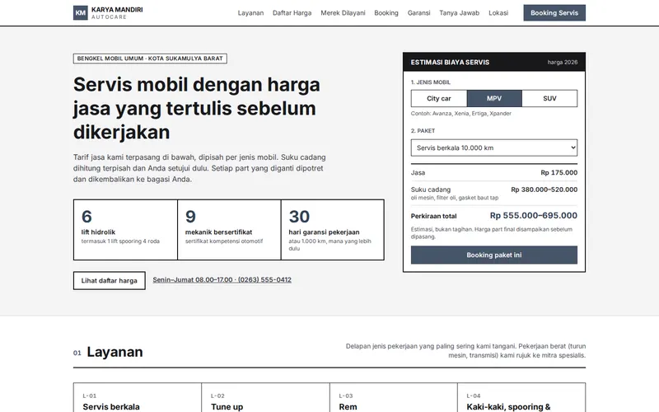This screenshot has width=659, height=412.
Task: Go to Lokasi nav item
Action: 498,13
